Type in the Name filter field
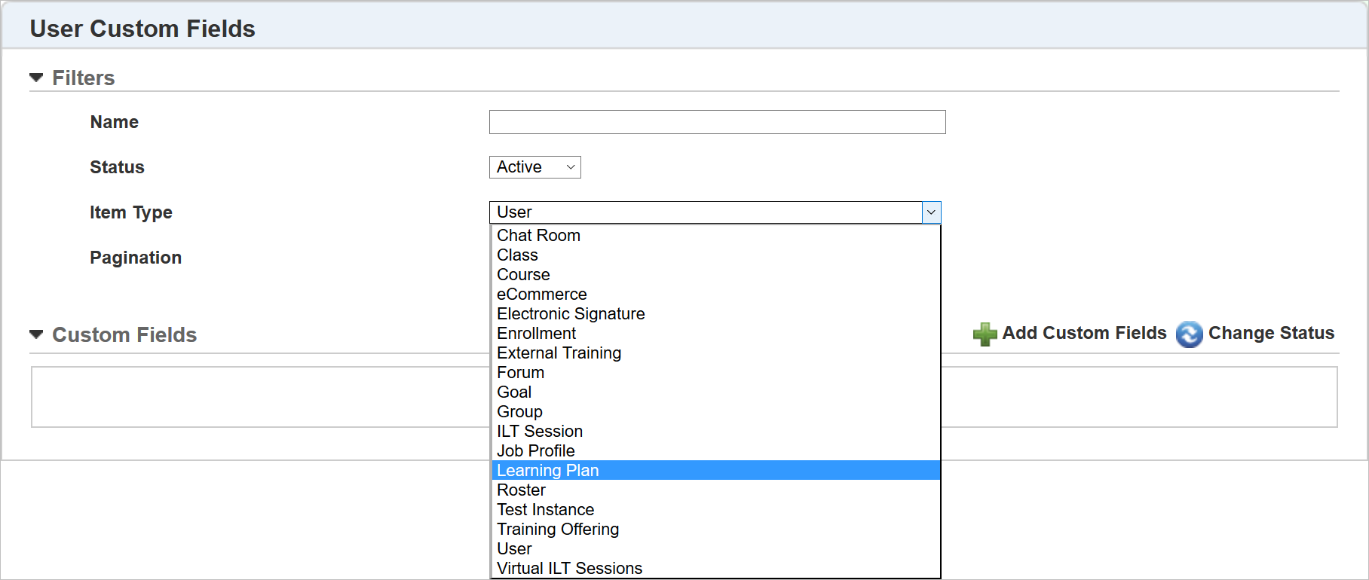The width and height of the screenshot is (1369, 580). 717,122
